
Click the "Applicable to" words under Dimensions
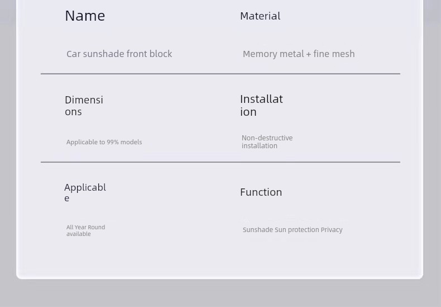85,142
